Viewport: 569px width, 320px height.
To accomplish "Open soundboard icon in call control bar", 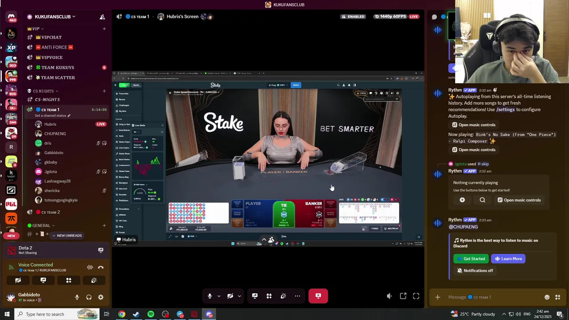I will point(283,296).
